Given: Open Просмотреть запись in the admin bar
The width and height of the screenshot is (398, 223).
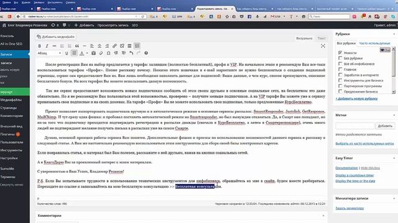Looking at the screenshot, I should 113,25.
